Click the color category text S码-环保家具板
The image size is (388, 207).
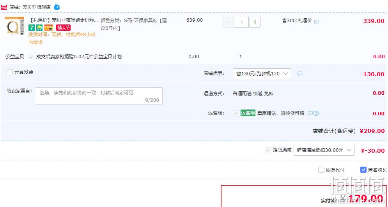pyautogui.click(x=134, y=24)
